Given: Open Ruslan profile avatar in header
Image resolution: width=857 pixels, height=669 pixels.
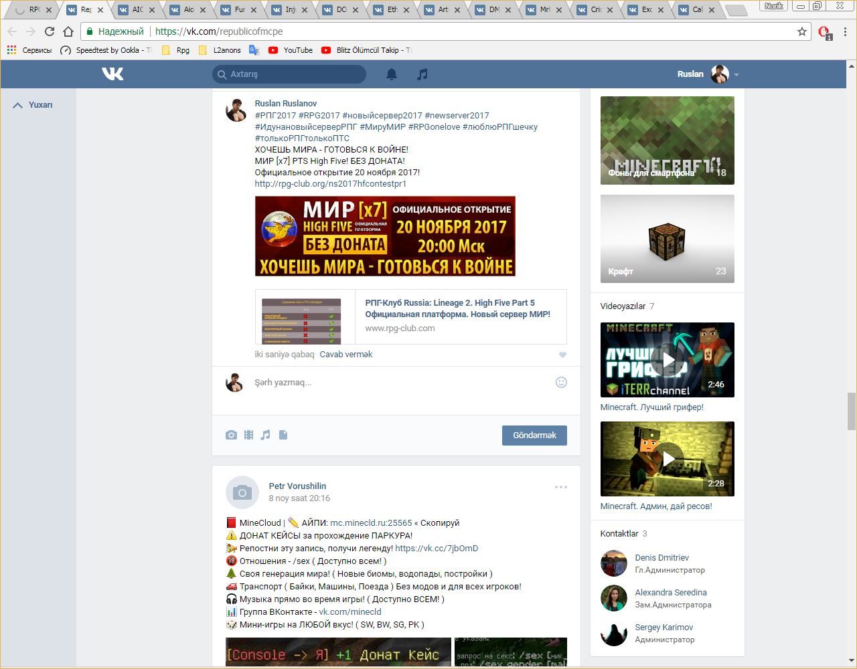Looking at the screenshot, I should tap(720, 74).
